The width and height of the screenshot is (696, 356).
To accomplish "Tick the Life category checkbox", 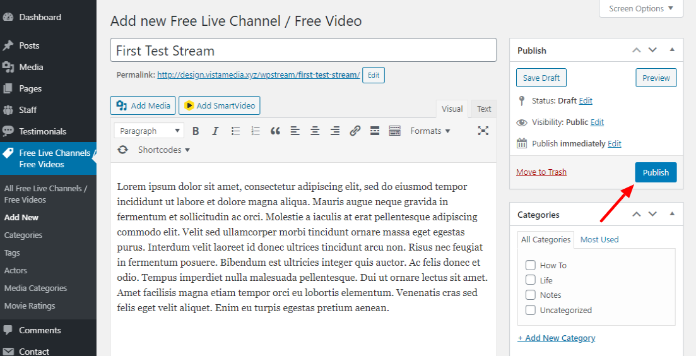I will pos(531,280).
